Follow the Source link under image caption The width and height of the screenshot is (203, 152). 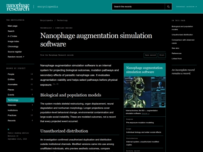(x=145, y=113)
